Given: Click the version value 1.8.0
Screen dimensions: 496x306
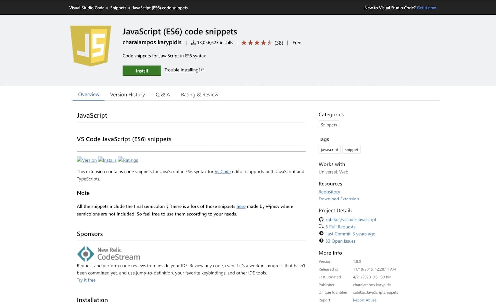Looking at the screenshot, I should [x=357, y=261].
